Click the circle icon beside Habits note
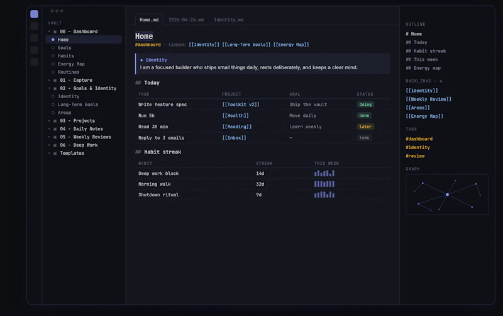 click(x=53, y=56)
